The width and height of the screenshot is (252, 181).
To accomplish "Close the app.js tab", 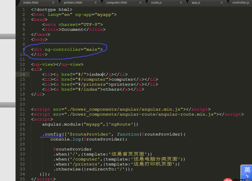I will pos(222,3).
